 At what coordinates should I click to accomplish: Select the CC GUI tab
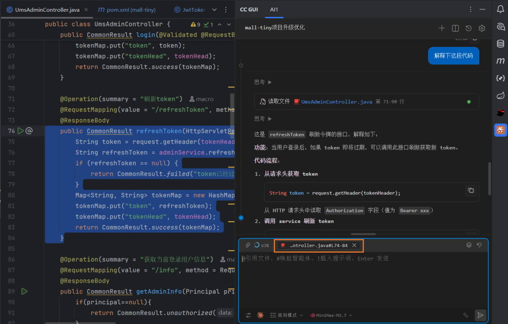tap(248, 9)
